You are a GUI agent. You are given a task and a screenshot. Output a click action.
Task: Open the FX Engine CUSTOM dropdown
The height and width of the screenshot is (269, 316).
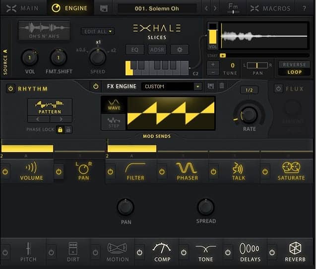172,87
